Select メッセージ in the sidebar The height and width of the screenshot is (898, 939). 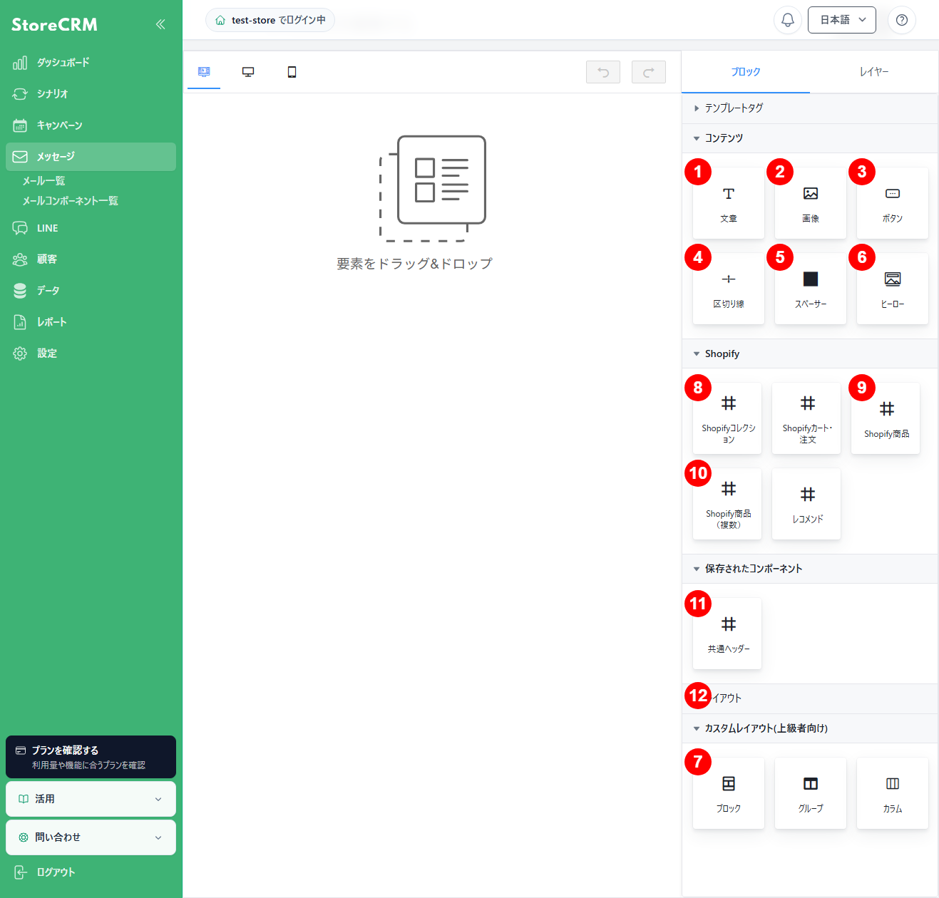point(91,157)
